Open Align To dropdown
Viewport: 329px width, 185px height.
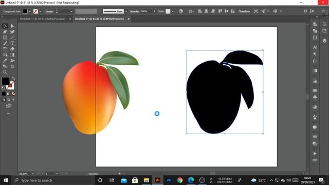click(191, 11)
